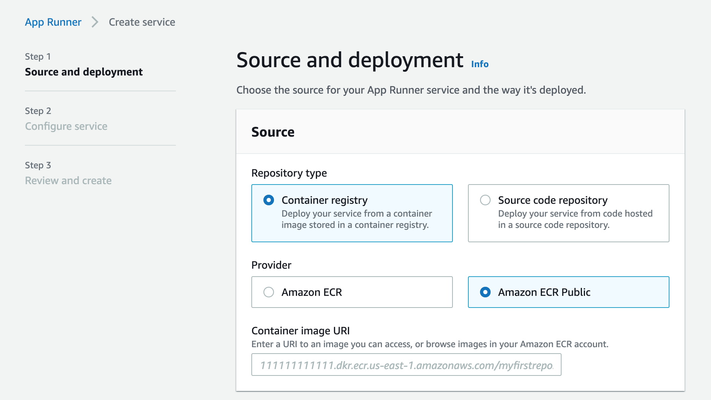
Task: Click the Container image URI input field
Action: click(x=406, y=365)
